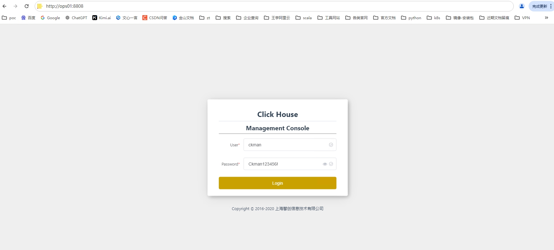The image size is (554, 250).
Task: Open the VPN bookmark folder
Action: (x=522, y=18)
